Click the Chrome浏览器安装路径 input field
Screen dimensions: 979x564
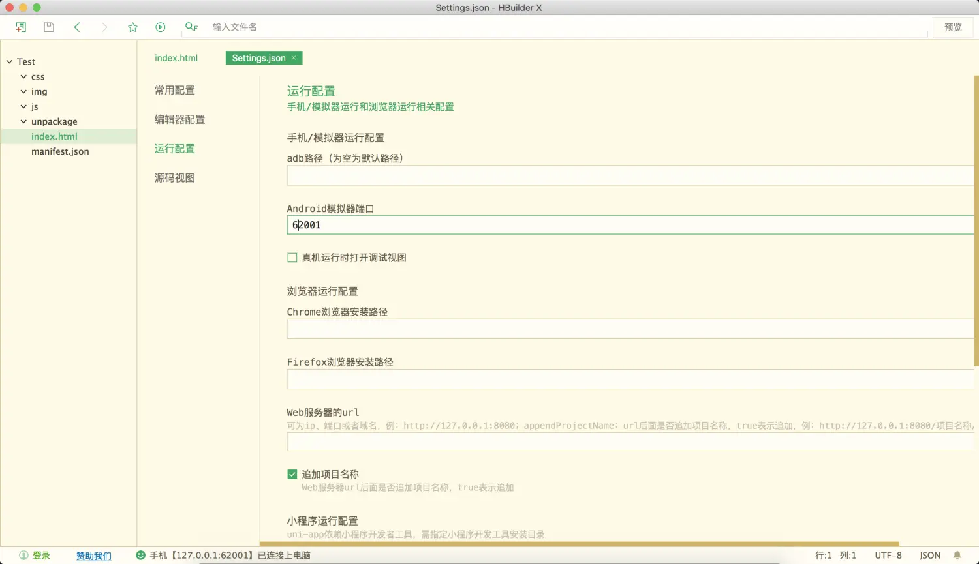(630, 329)
